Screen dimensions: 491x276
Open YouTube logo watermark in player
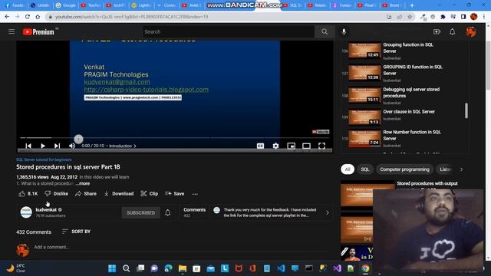321,132
